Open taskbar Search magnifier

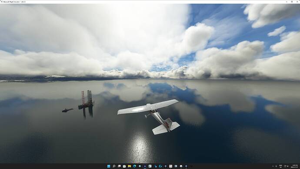[114, 166]
